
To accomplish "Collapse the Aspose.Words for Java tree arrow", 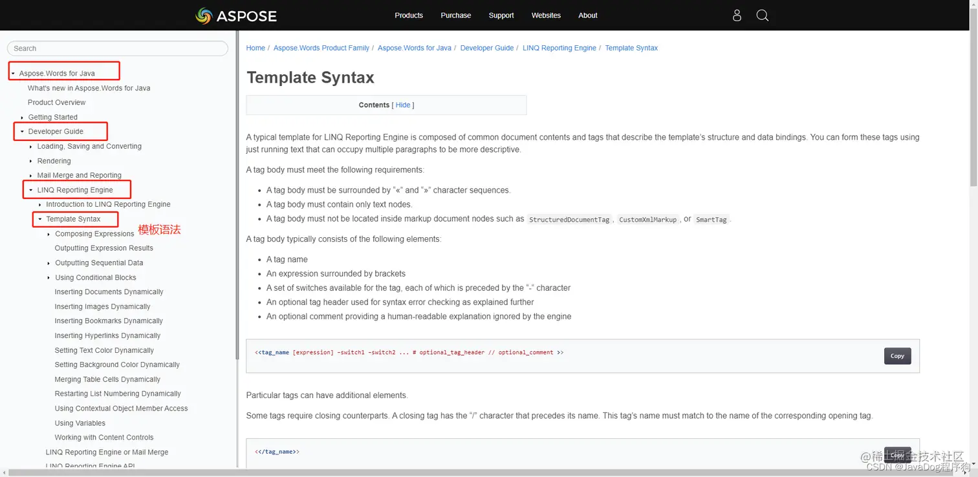I will 13,74.
